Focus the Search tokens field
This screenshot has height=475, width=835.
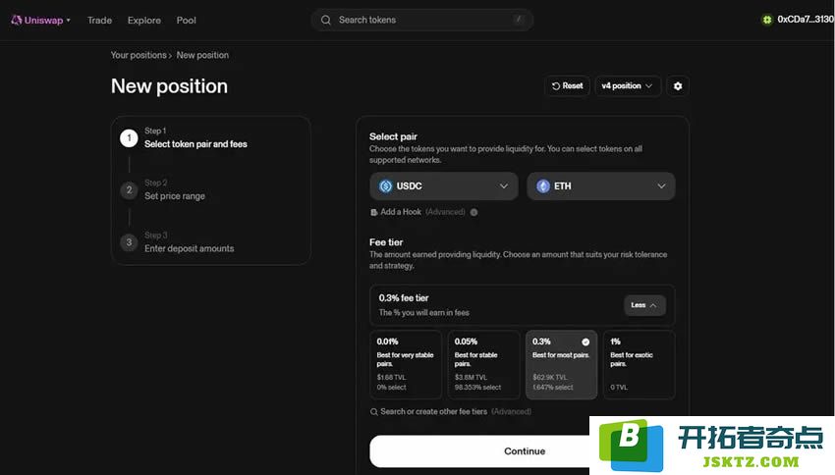pyautogui.click(x=421, y=20)
